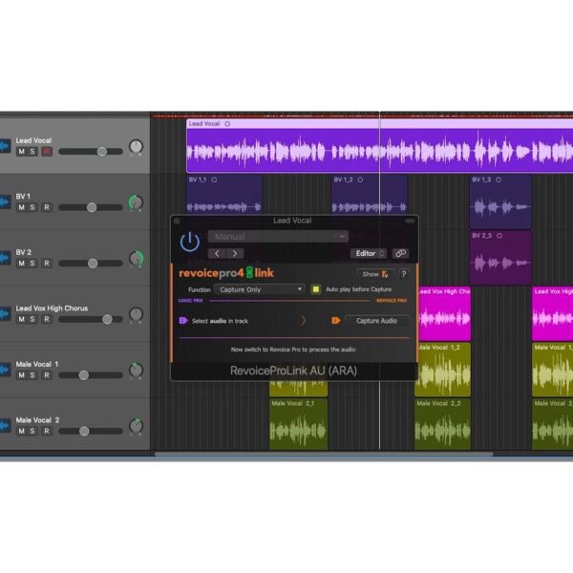Mute the Male Vocal 1 track

click(22, 375)
